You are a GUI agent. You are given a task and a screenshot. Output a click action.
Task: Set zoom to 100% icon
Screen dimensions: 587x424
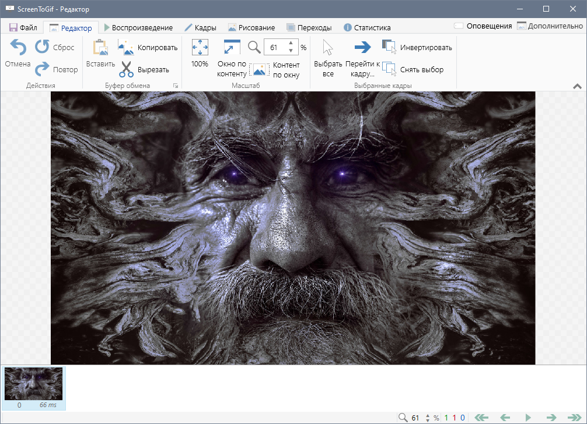tap(200, 48)
